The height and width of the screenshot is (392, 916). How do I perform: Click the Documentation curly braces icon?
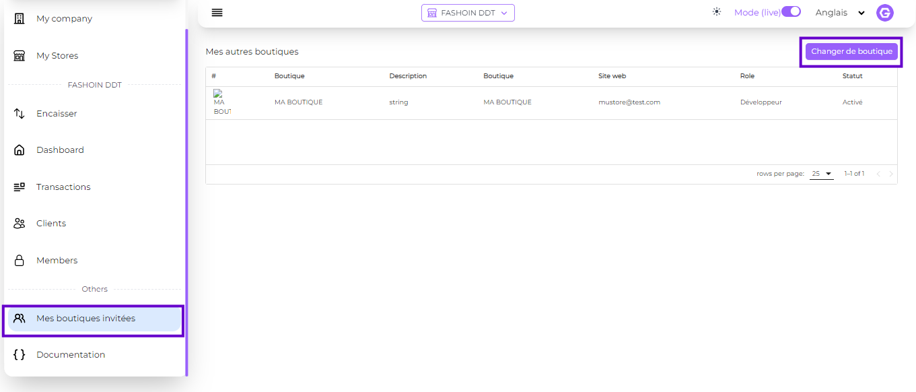[x=20, y=355]
